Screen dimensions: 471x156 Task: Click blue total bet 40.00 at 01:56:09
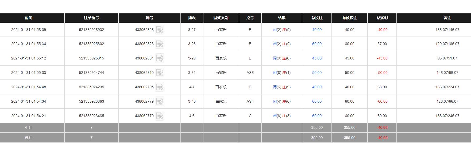(x=317, y=30)
